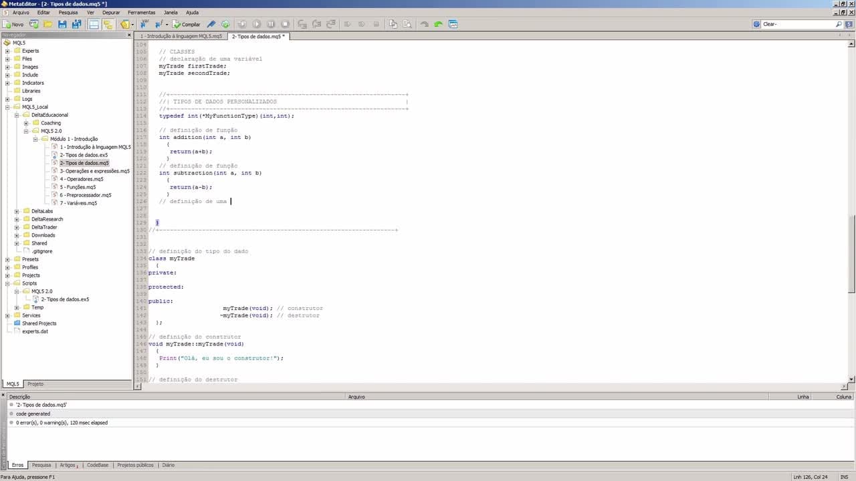
Task: Collapse the MQL5_Local folder
Action: (x=7, y=107)
